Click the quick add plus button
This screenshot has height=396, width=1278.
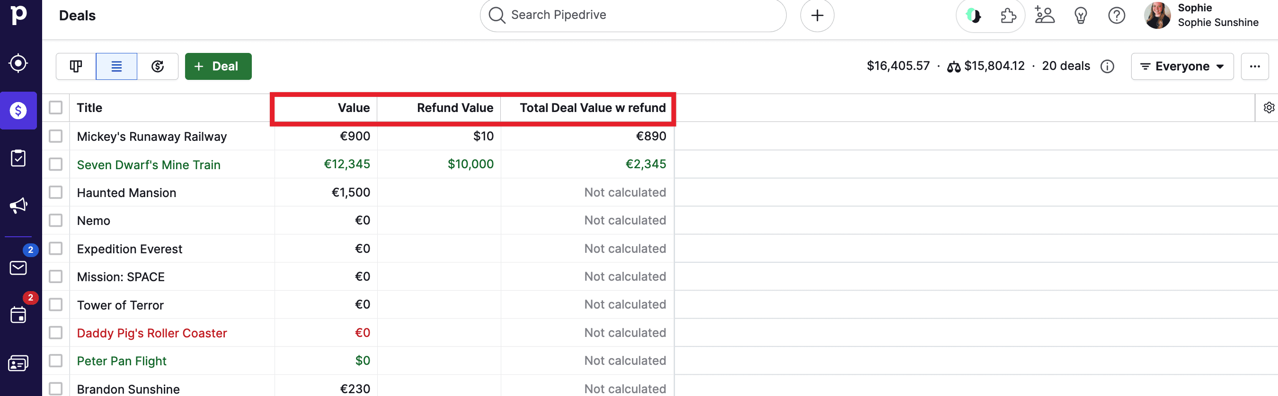816,16
